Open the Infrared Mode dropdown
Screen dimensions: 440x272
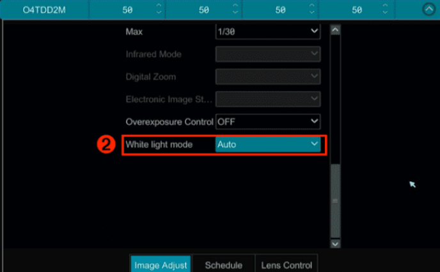[268, 54]
